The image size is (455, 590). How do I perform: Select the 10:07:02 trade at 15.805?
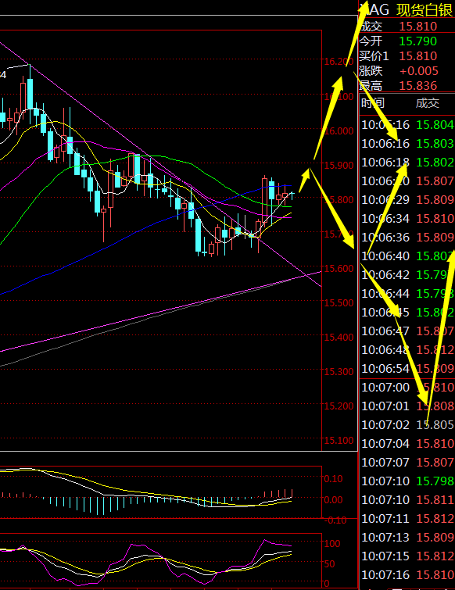pos(407,425)
